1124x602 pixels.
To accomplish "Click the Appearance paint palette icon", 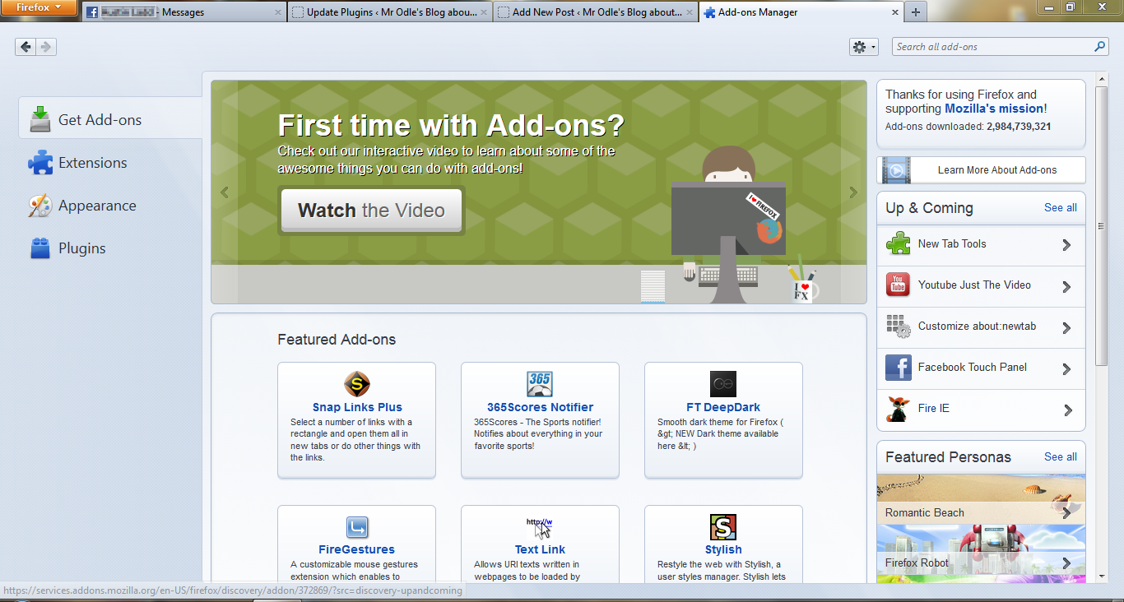I will 39,206.
